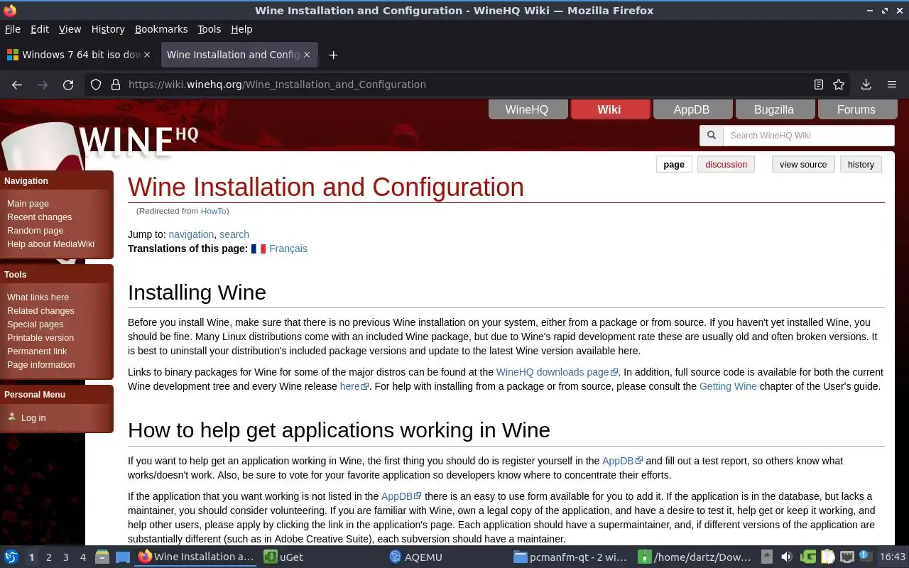Open Printable version link
Screen dimensions: 909x568
tap(40, 338)
